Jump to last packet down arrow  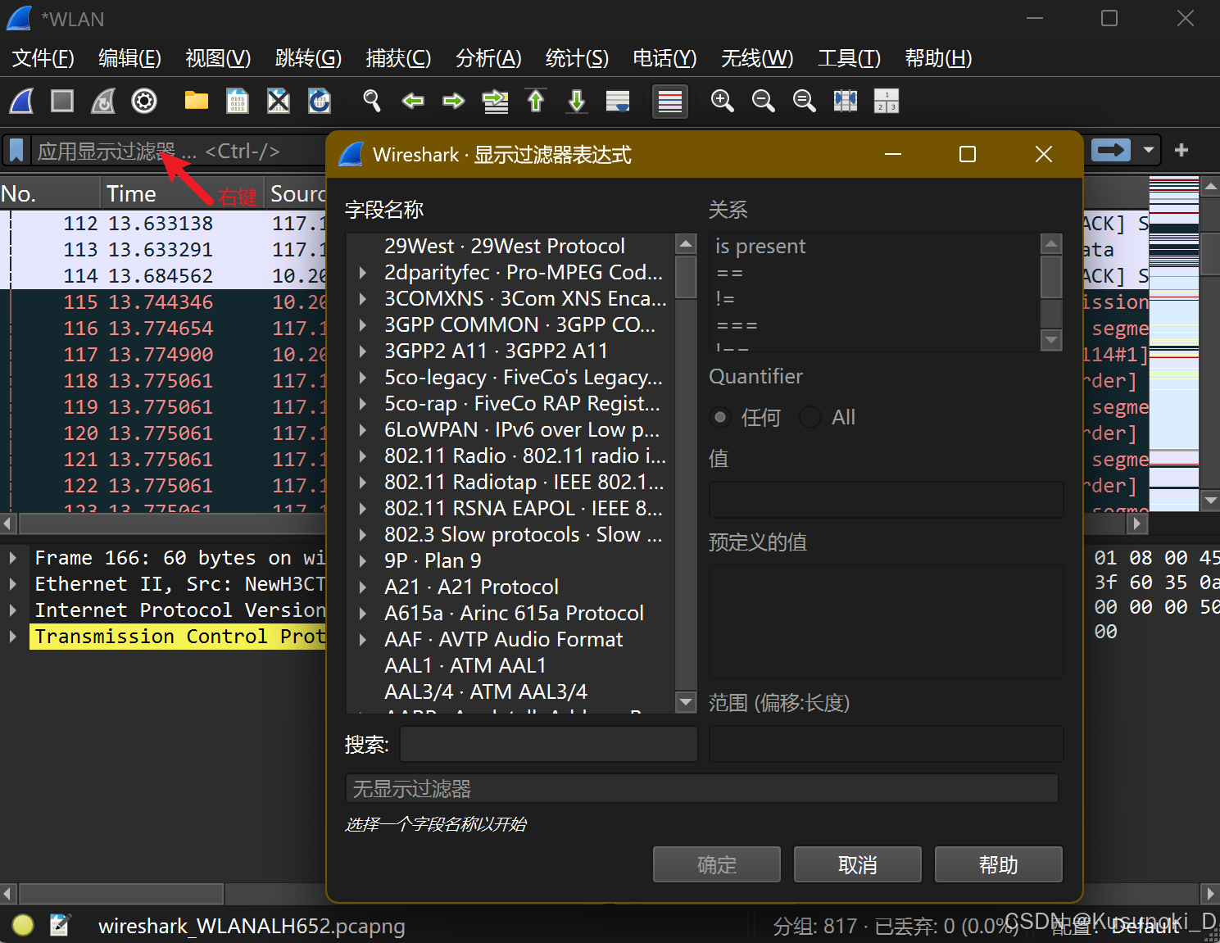coord(577,101)
